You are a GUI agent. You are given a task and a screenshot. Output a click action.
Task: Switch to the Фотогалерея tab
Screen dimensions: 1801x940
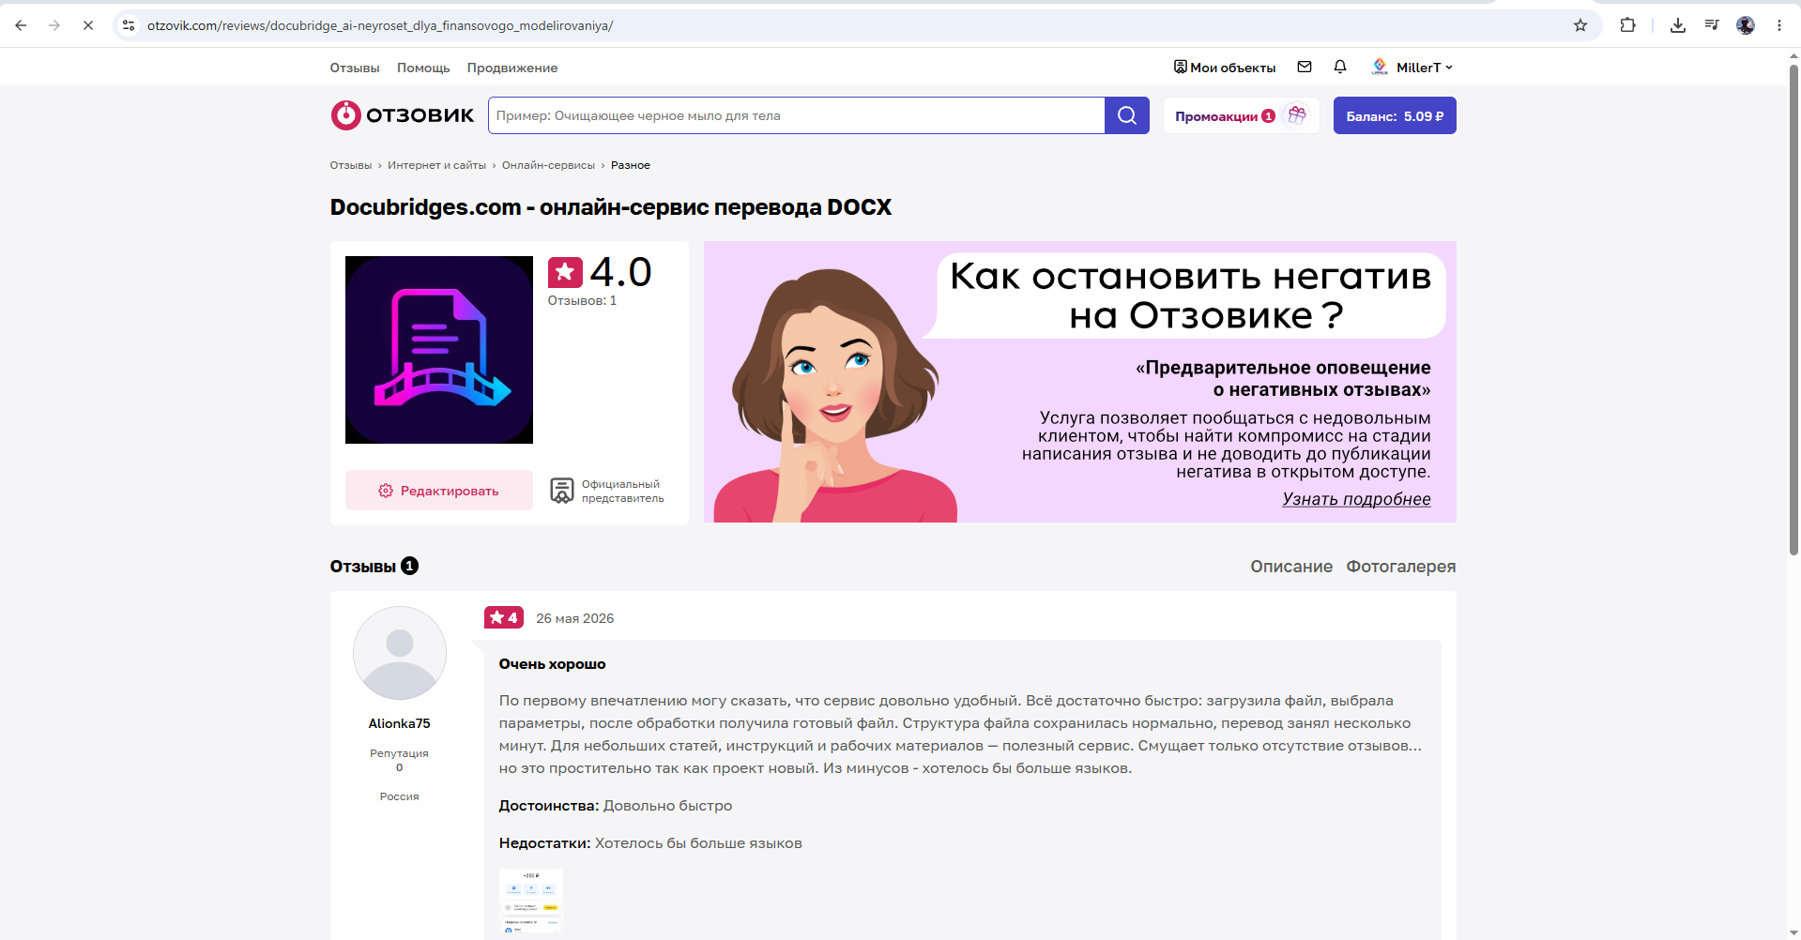pyautogui.click(x=1401, y=567)
